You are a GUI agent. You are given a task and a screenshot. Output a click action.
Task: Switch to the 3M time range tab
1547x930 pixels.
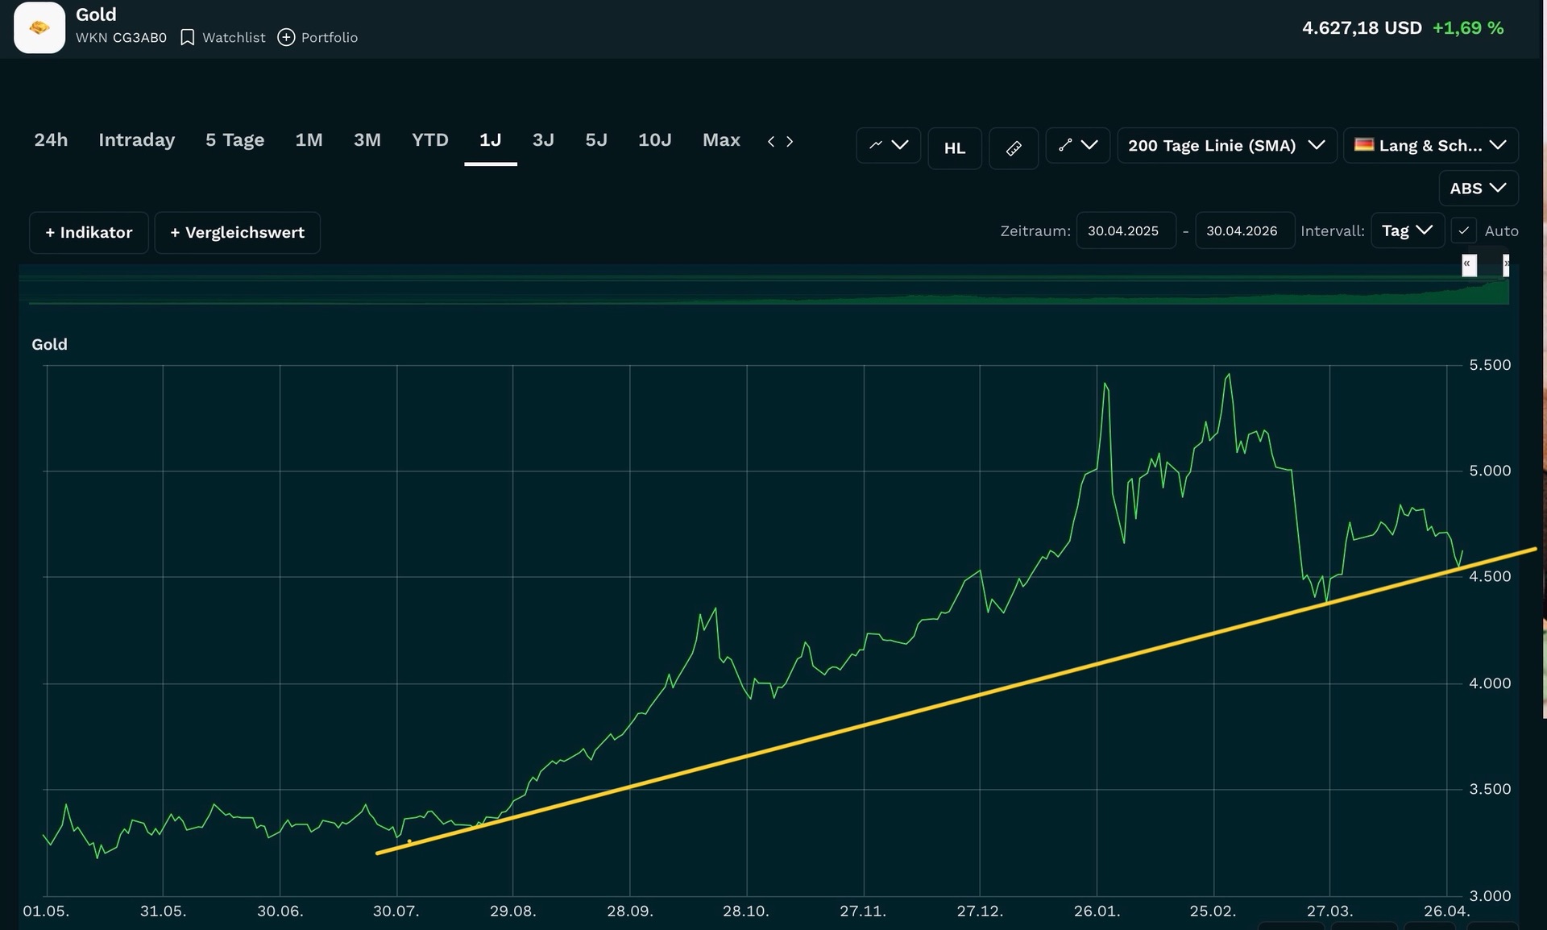[367, 140]
